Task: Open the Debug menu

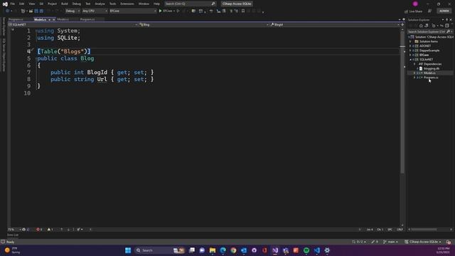Action: coord(77,4)
